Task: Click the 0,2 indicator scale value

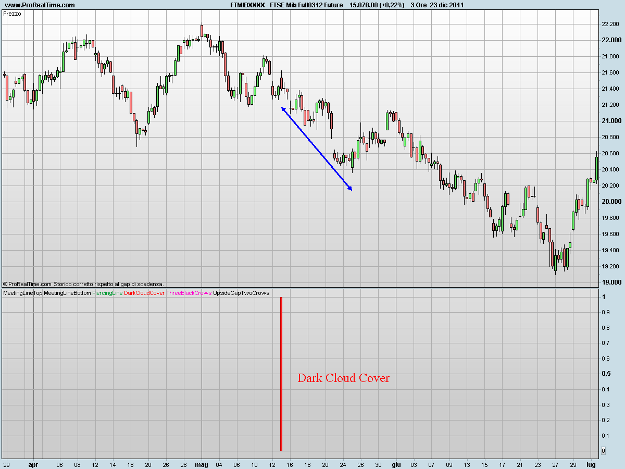Action: 605,420
